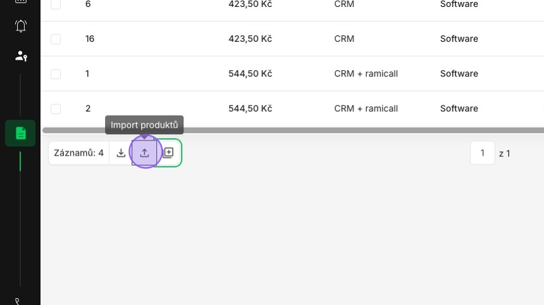Toggle the checkbox for row 6

click(56, 4)
